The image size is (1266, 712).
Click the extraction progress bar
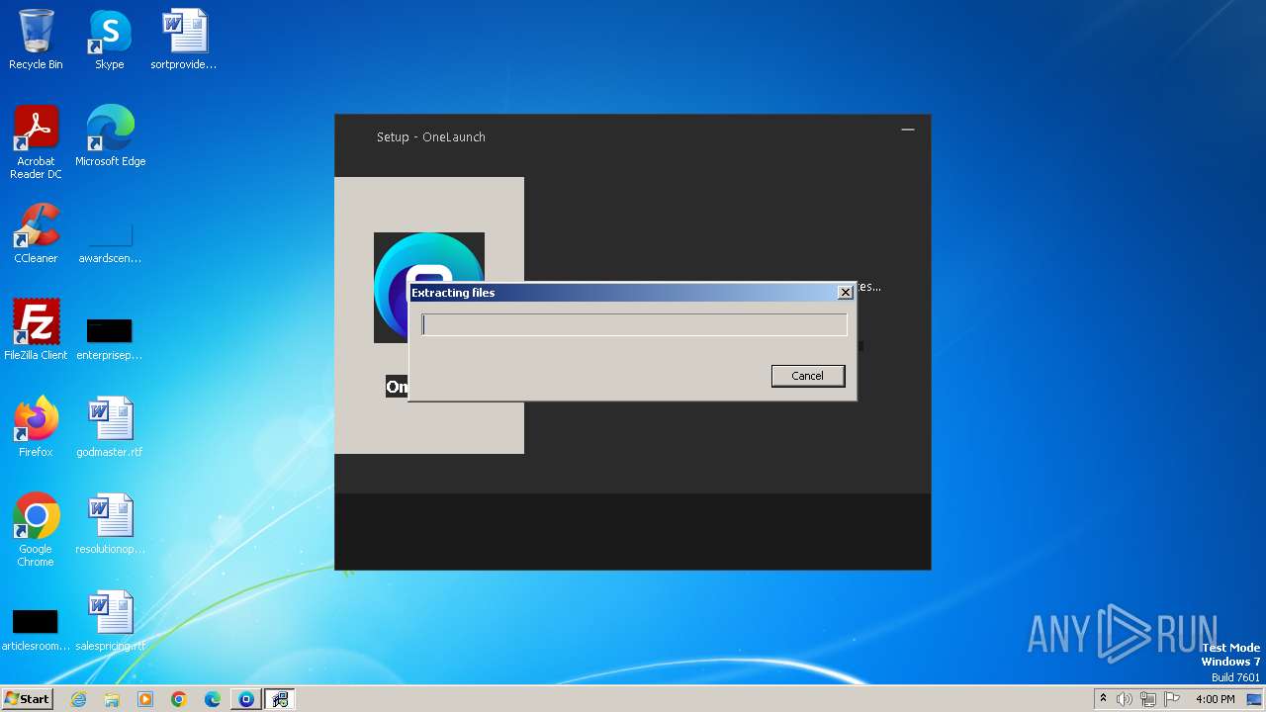[x=634, y=324]
